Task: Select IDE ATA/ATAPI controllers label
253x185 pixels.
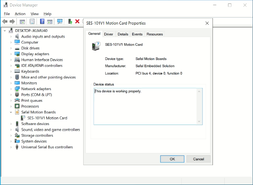Action: [x=42, y=66]
